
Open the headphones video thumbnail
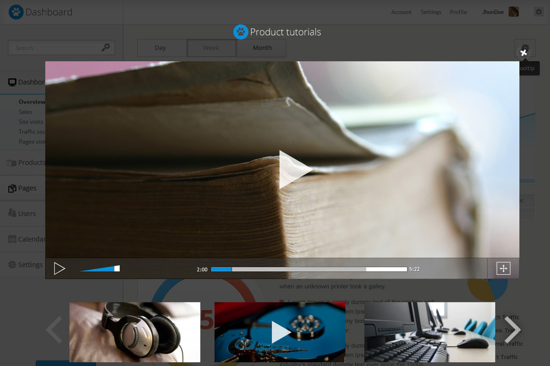(135, 332)
